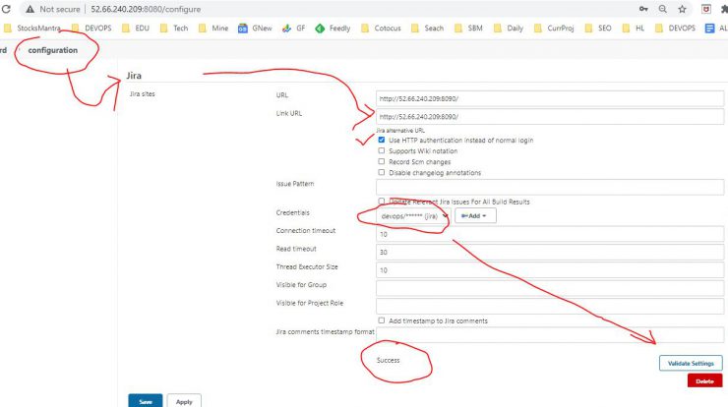Screen dimensions: 728x407
Task: Open the Seach bookmark folder
Action: pyautogui.click(x=427, y=29)
